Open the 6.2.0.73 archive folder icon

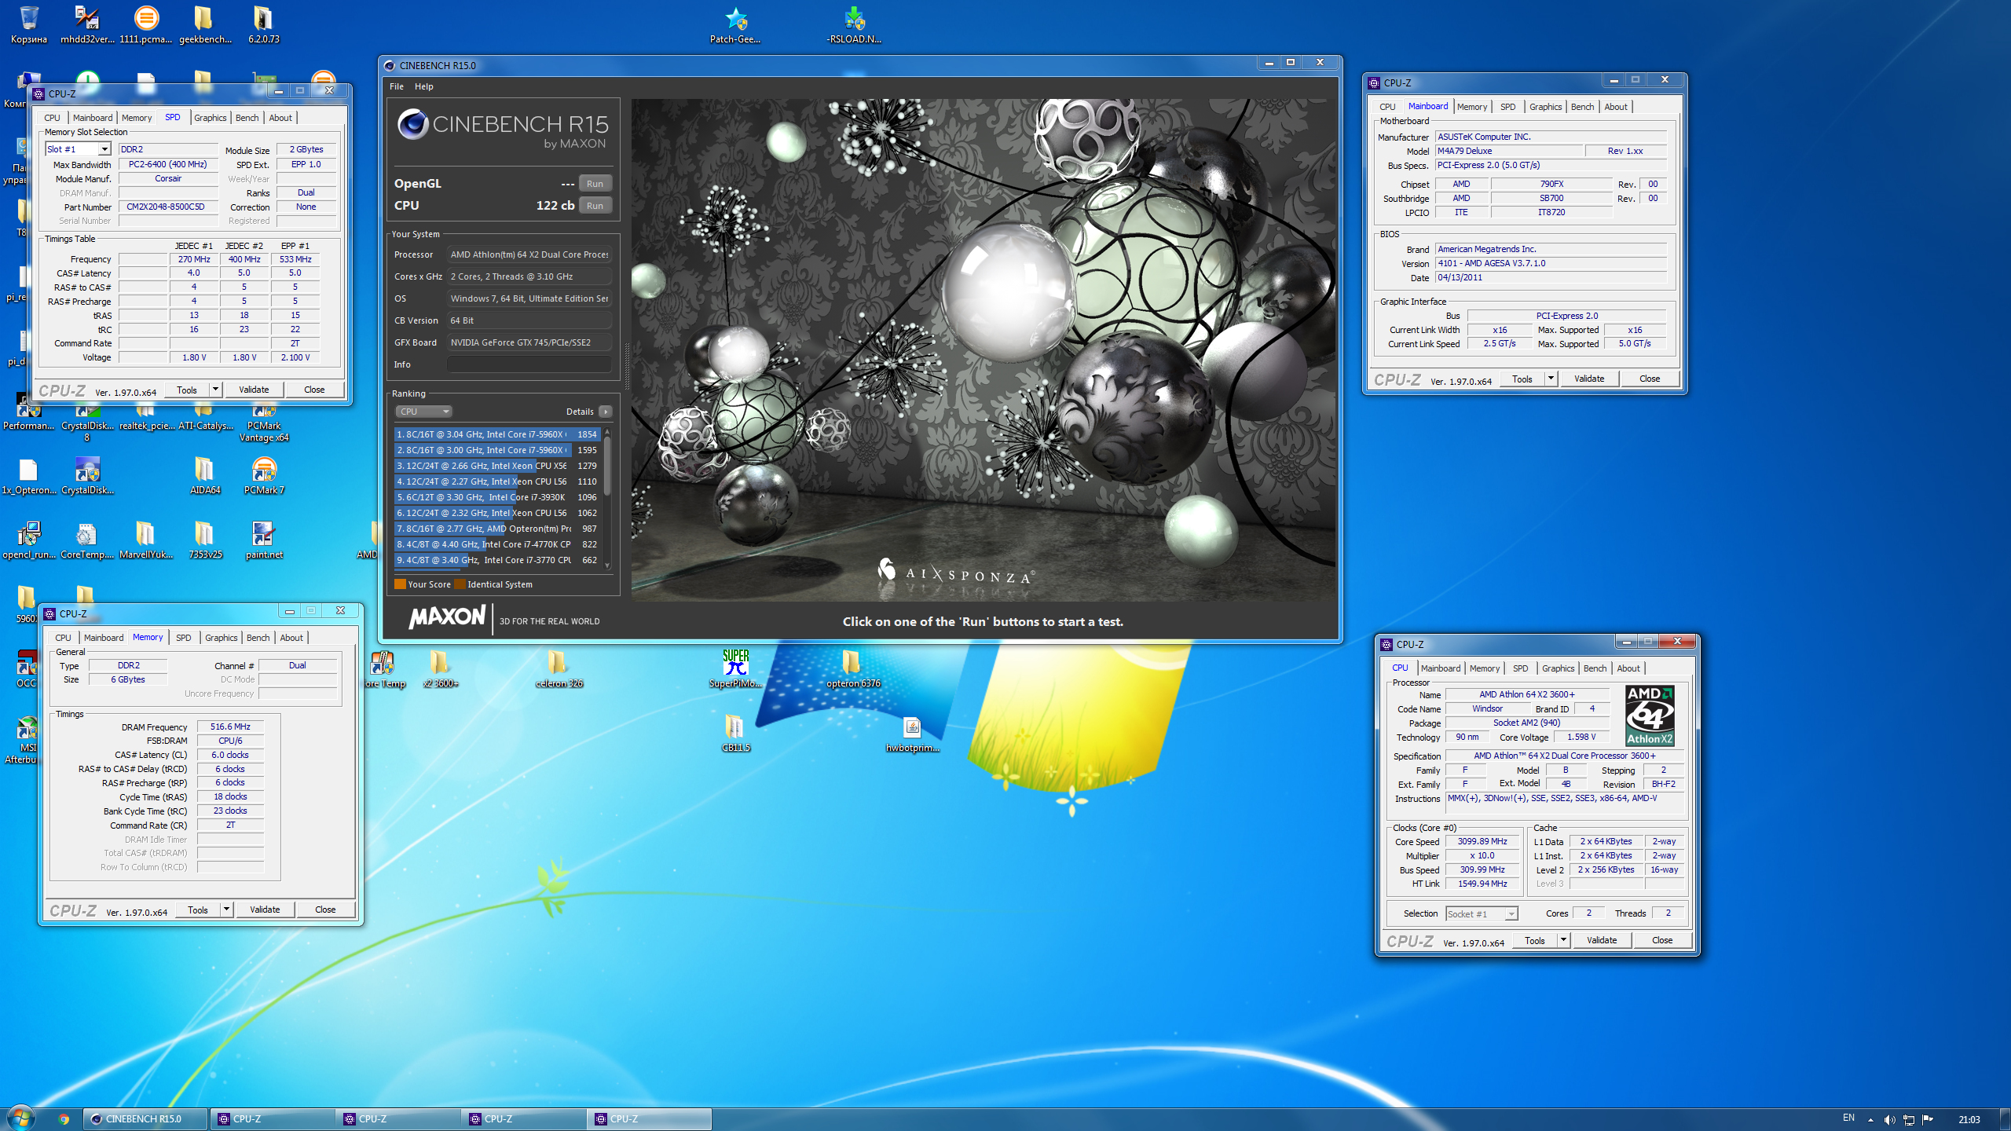263,24
